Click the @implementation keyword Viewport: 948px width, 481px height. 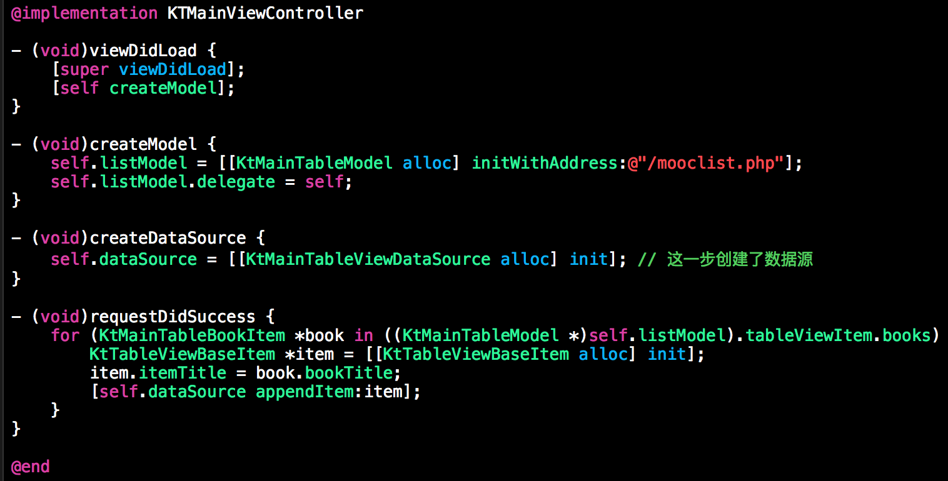click(84, 12)
